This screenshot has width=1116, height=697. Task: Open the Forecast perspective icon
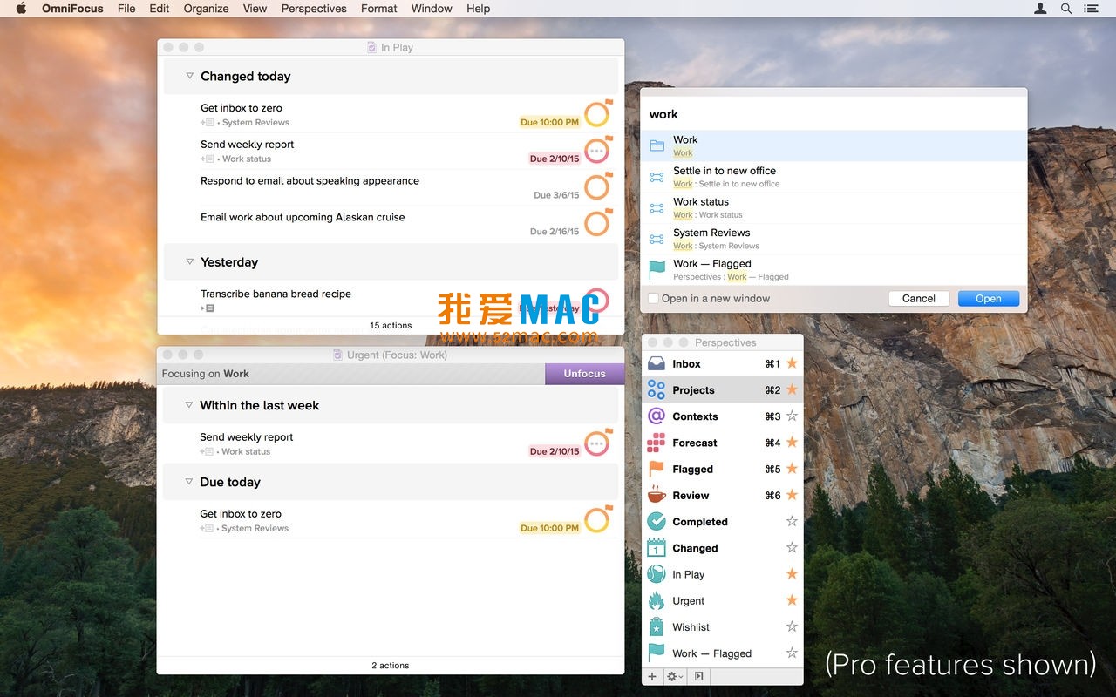point(657,443)
